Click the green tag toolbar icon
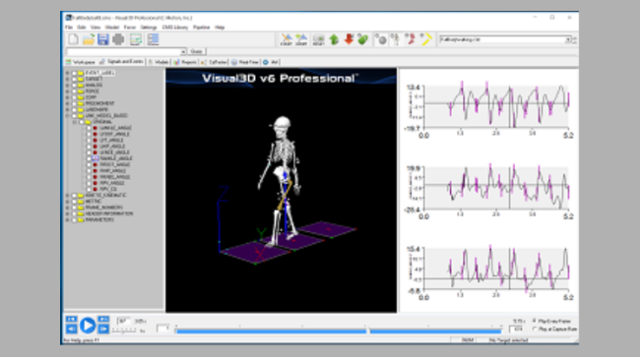Image resolution: width=640 pixels, height=358 pixels. (363, 39)
